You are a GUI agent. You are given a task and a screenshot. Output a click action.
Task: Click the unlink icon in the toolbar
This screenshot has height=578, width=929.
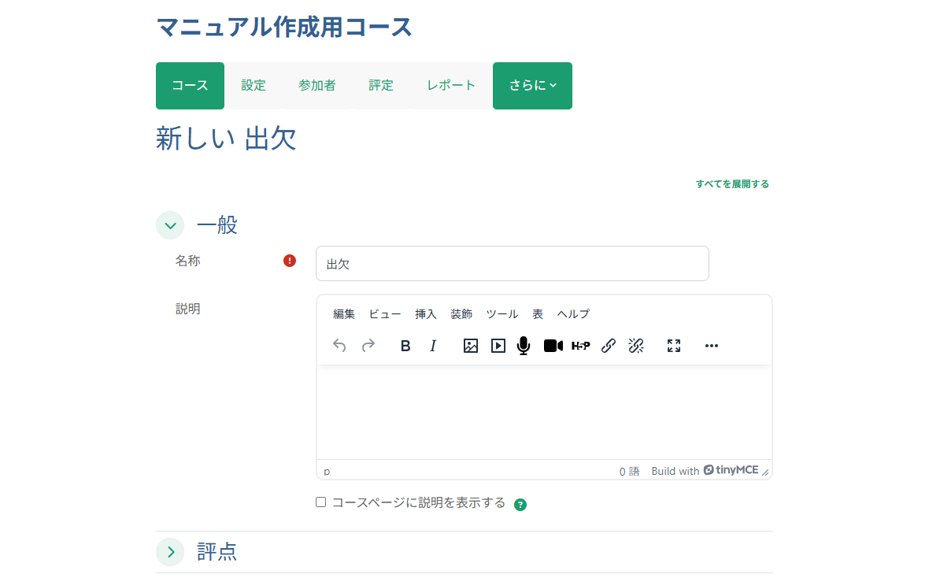coord(636,346)
